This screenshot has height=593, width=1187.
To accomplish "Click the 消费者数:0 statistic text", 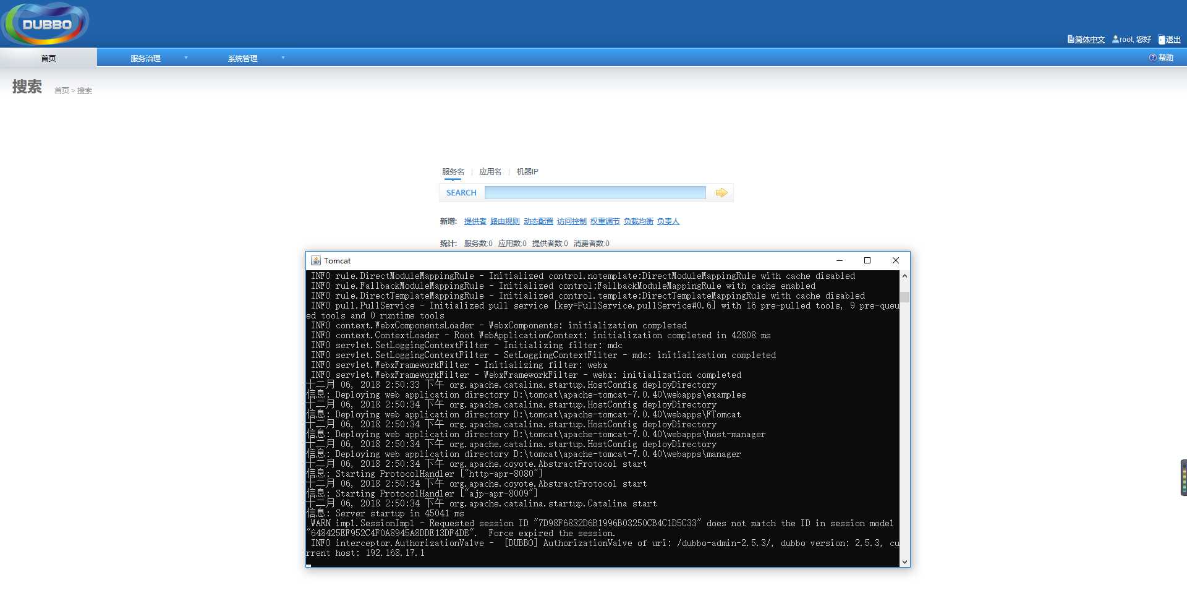I will [591, 244].
